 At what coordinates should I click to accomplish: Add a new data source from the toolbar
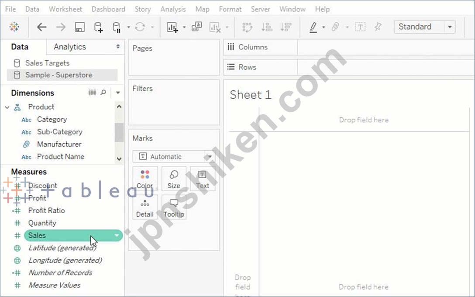pos(98,27)
